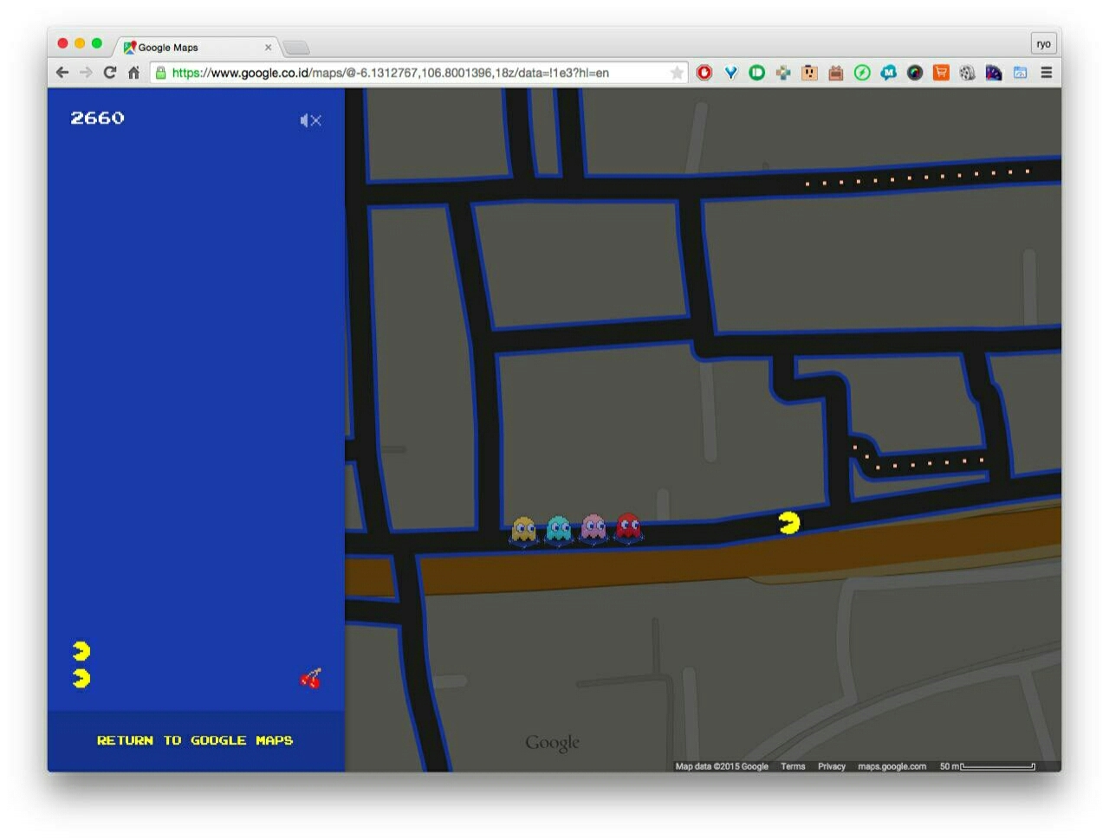Unmute the Pac-Man game sound
This screenshot has width=1109, height=839.
click(310, 120)
